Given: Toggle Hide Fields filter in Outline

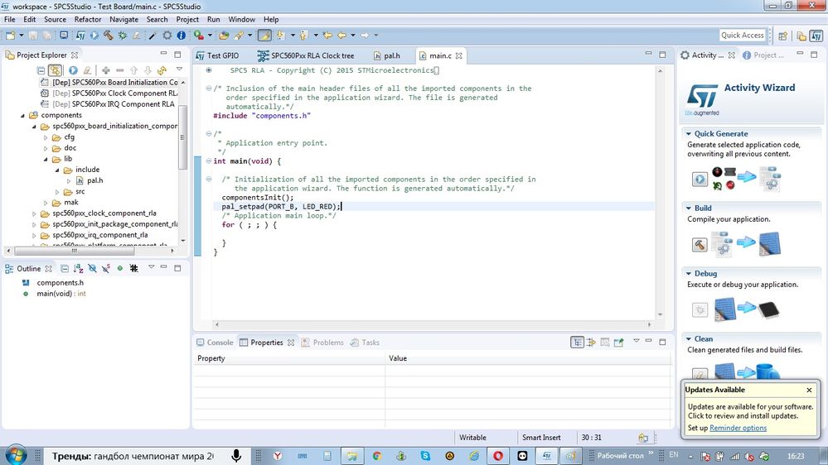Looking at the screenshot, I should pyautogui.click(x=92, y=268).
